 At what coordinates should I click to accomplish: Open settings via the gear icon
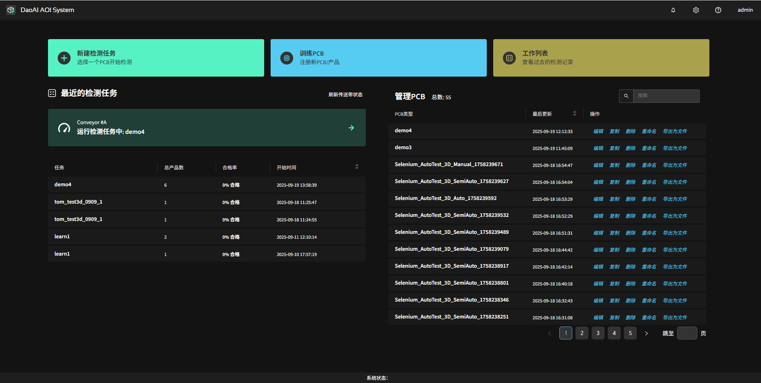[x=696, y=10]
